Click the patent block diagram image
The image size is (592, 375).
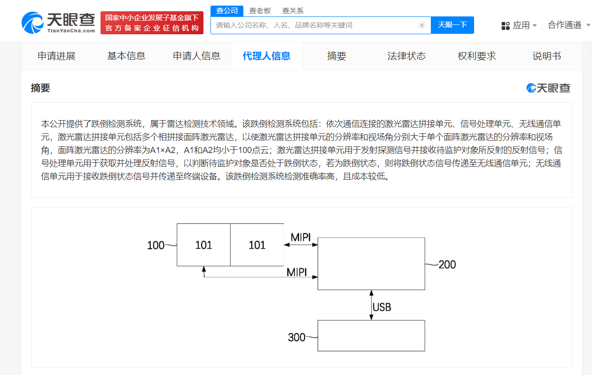point(301,287)
